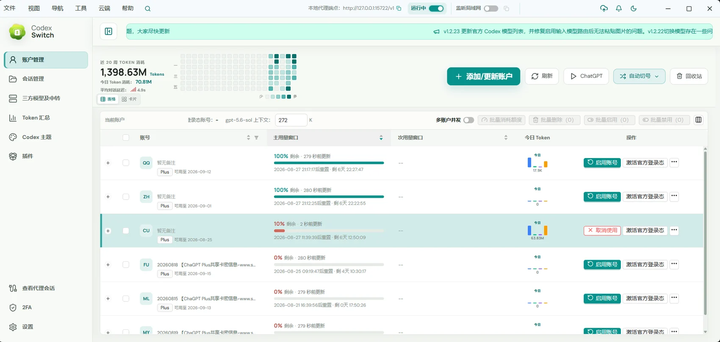The height and width of the screenshot is (342, 720).
Task: Enable the 监听局域网 switch
Action: 491,8
